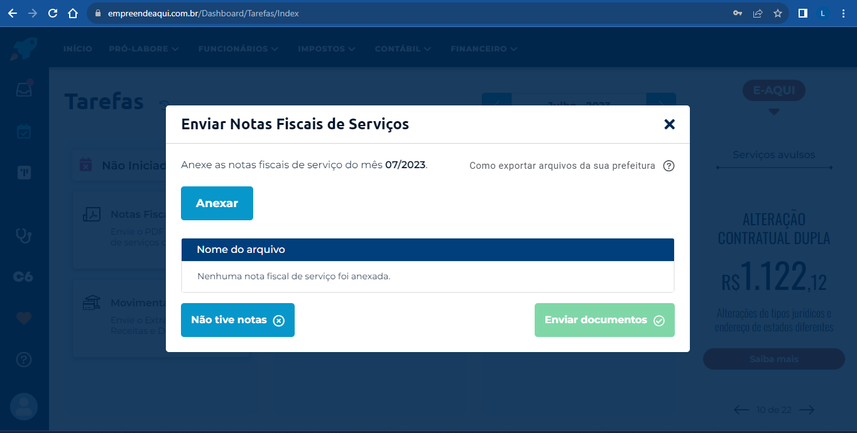Screen dimensions: 857x433
Task: Open the inbox icon in sidebar
Action: click(24, 90)
